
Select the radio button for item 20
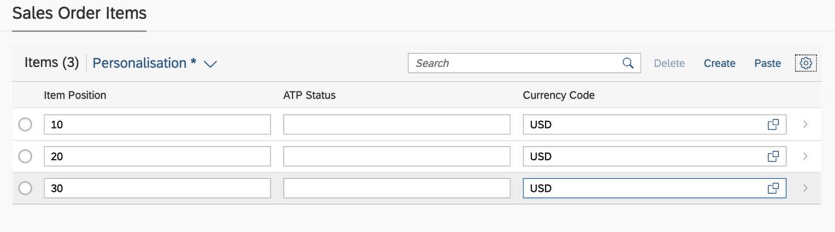click(x=25, y=157)
